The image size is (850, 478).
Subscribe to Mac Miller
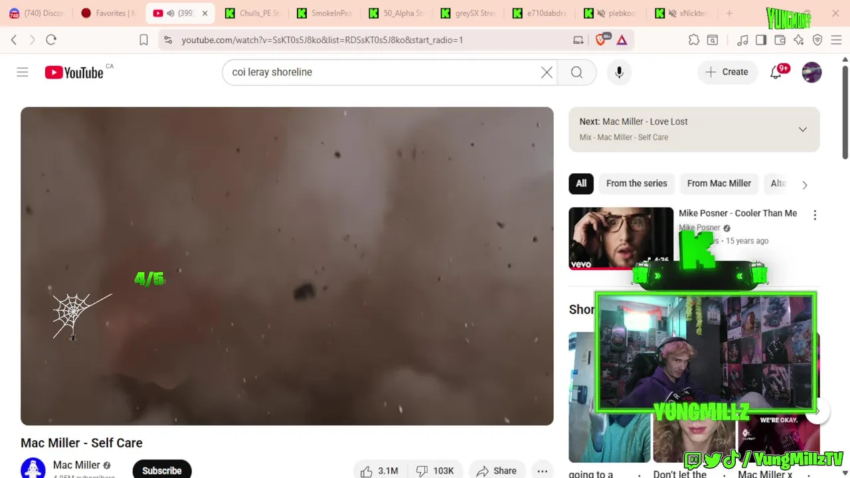pos(161,469)
